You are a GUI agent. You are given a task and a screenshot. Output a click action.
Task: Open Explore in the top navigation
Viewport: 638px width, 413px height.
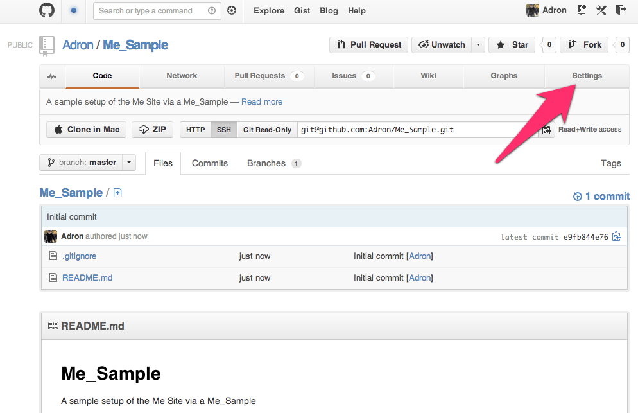[269, 10]
